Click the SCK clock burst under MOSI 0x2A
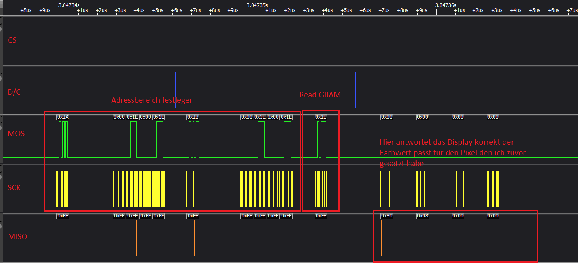 coord(63,189)
